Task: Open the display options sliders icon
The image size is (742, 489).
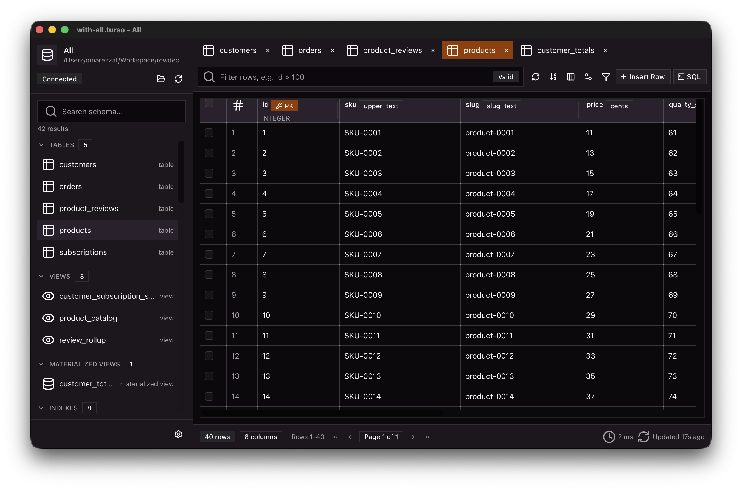Action: [x=588, y=77]
